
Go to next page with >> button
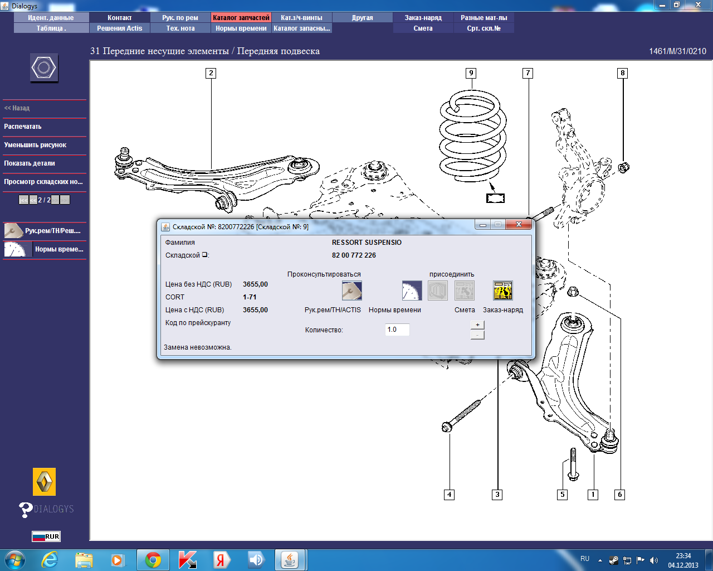tap(55, 200)
